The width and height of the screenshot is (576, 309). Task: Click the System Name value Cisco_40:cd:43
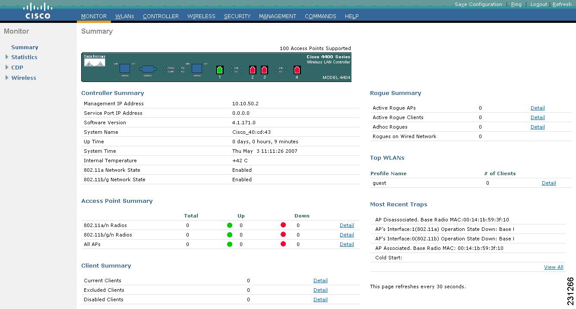[x=251, y=132]
